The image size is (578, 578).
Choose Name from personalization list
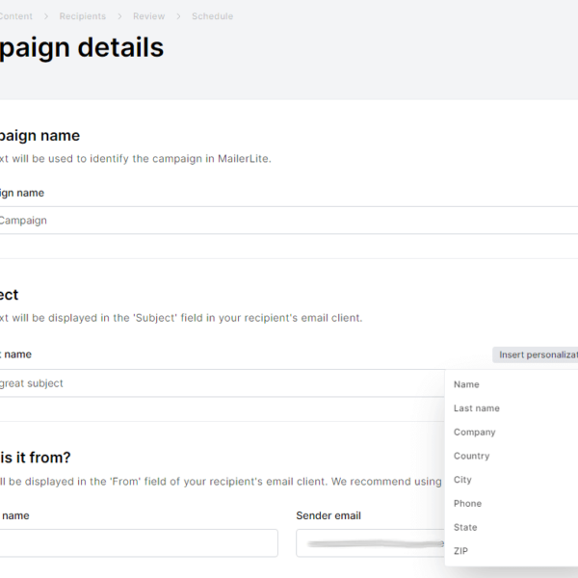467,384
